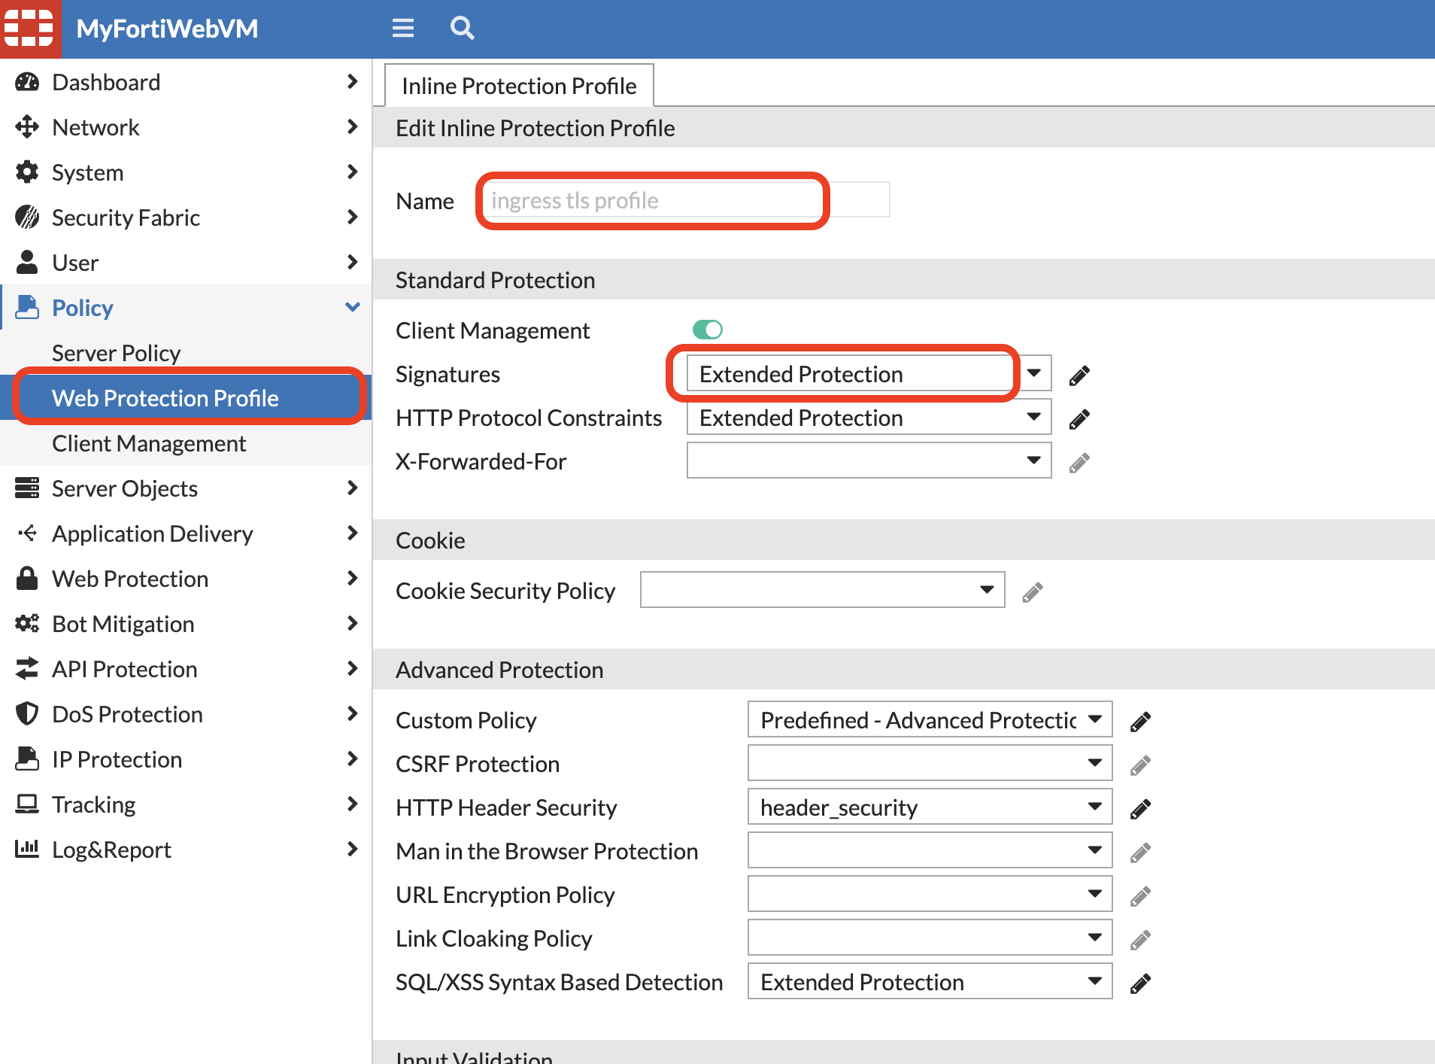Click the Server Objects stack icon

pyautogui.click(x=27, y=488)
